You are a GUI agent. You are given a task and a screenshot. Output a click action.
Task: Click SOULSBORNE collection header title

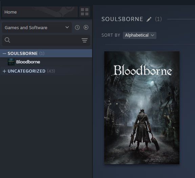point(122,19)
